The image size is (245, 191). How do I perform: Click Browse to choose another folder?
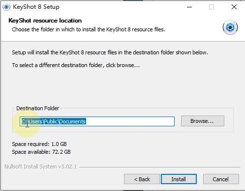pos(203,121)
